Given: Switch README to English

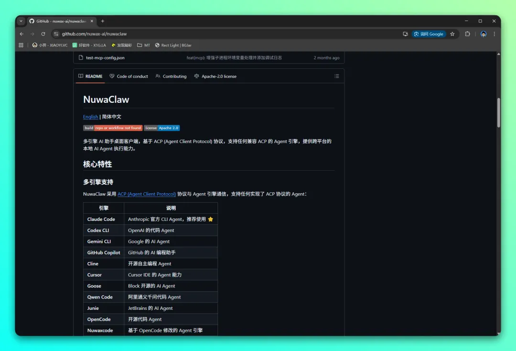Looking at the screenshot, I should 90,117.
